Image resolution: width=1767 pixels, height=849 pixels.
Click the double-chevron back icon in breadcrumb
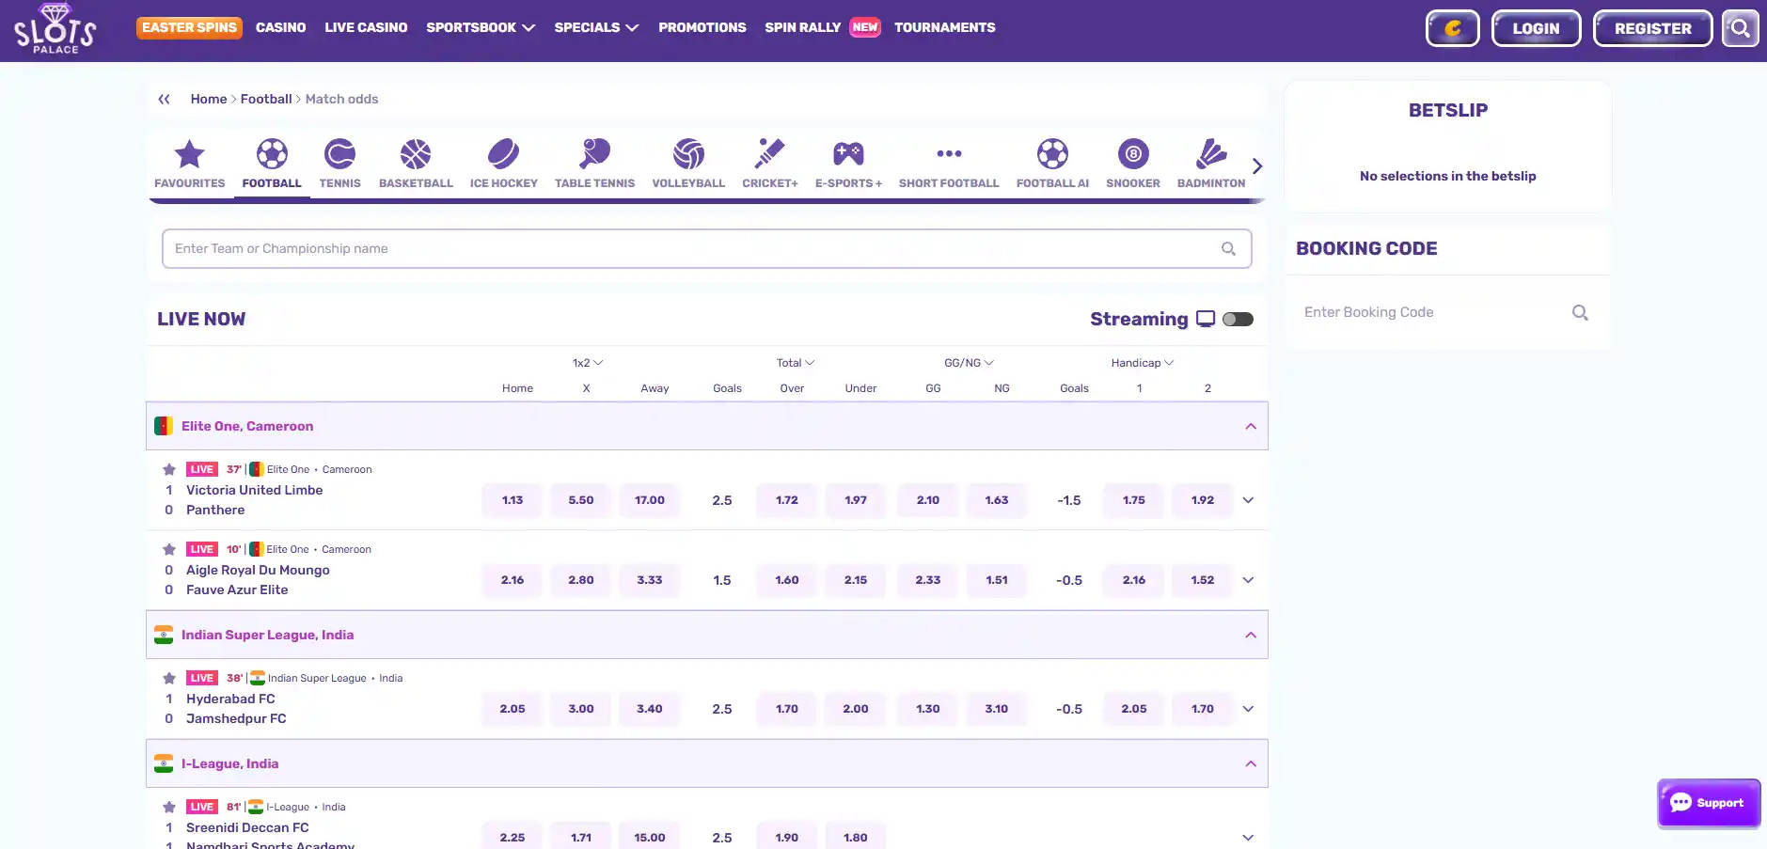point(165,99)
